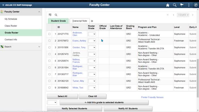Open the global search magnifier icon
The width and height of the screenshot is (199, 112).
coord(175,5)
